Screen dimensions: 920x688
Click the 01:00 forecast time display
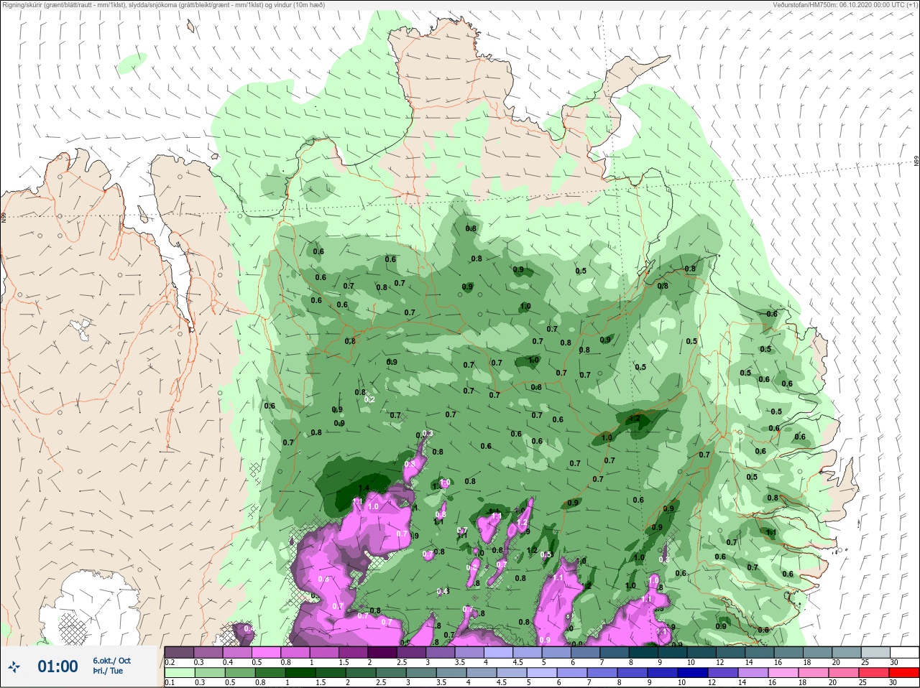(57, 666)
